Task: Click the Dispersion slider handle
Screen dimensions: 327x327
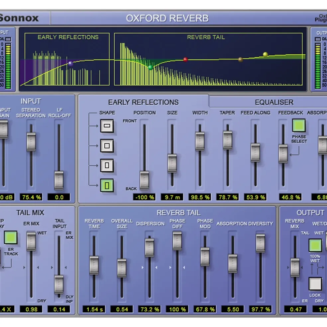Action: tap(150, 247)
